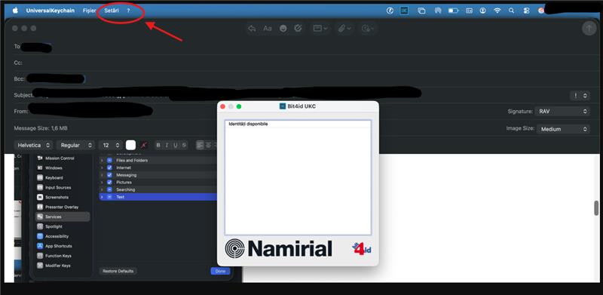Select Services in the embedded settings sidebar
603x295 pixels.
pyautogui.click(x=63, y=217)
